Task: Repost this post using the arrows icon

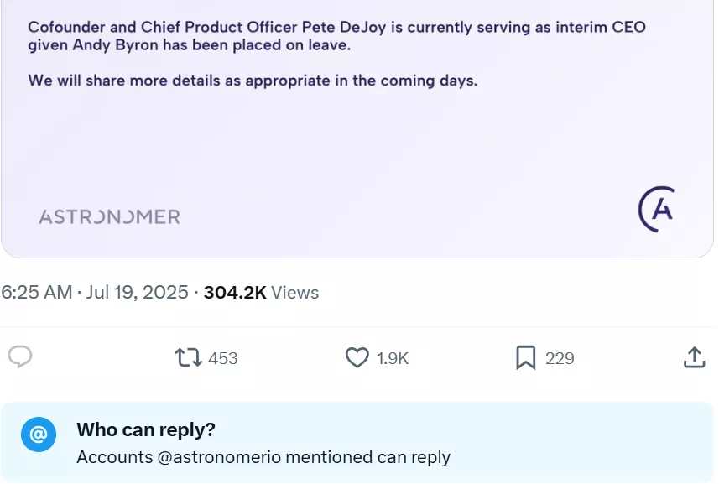Action: tap(188, 358)
